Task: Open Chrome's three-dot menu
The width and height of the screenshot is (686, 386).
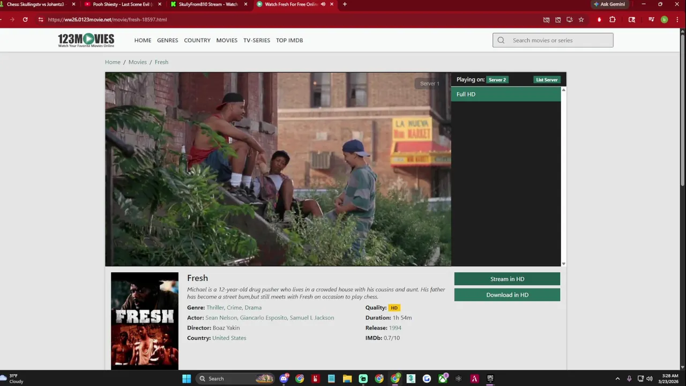Action: (677, 19)
